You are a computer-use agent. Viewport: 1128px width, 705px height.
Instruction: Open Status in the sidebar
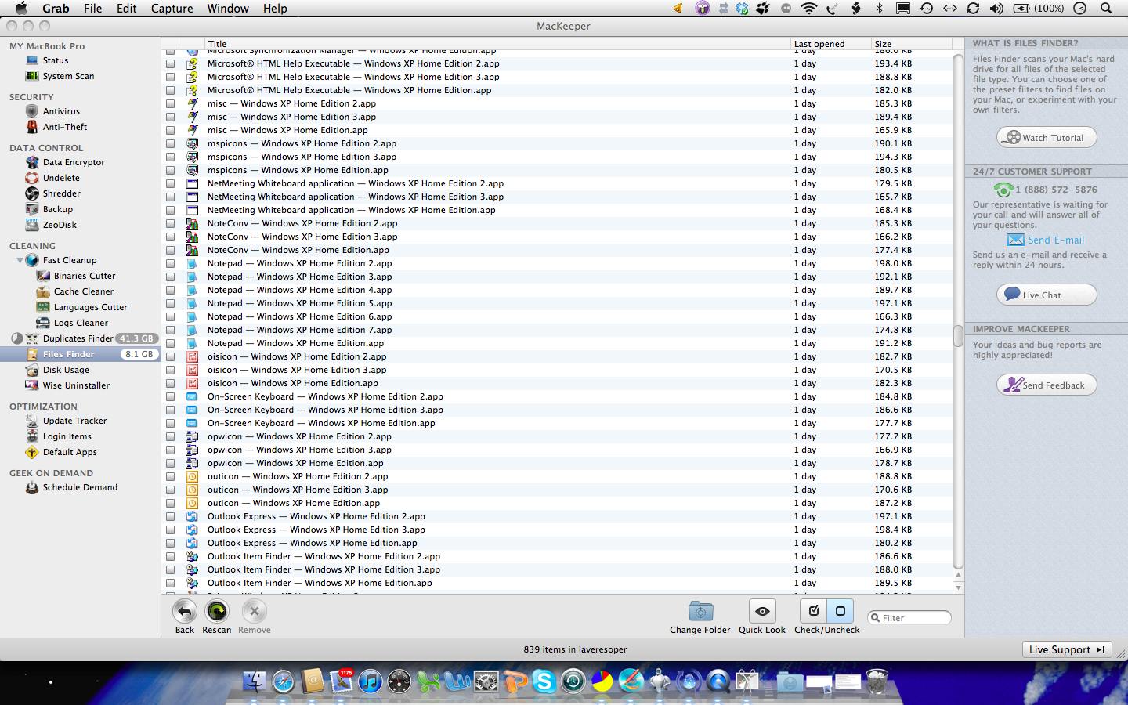[55, 60]
